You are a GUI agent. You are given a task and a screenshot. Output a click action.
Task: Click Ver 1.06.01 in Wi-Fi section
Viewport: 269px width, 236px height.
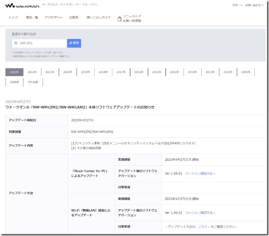pos(173,213)
